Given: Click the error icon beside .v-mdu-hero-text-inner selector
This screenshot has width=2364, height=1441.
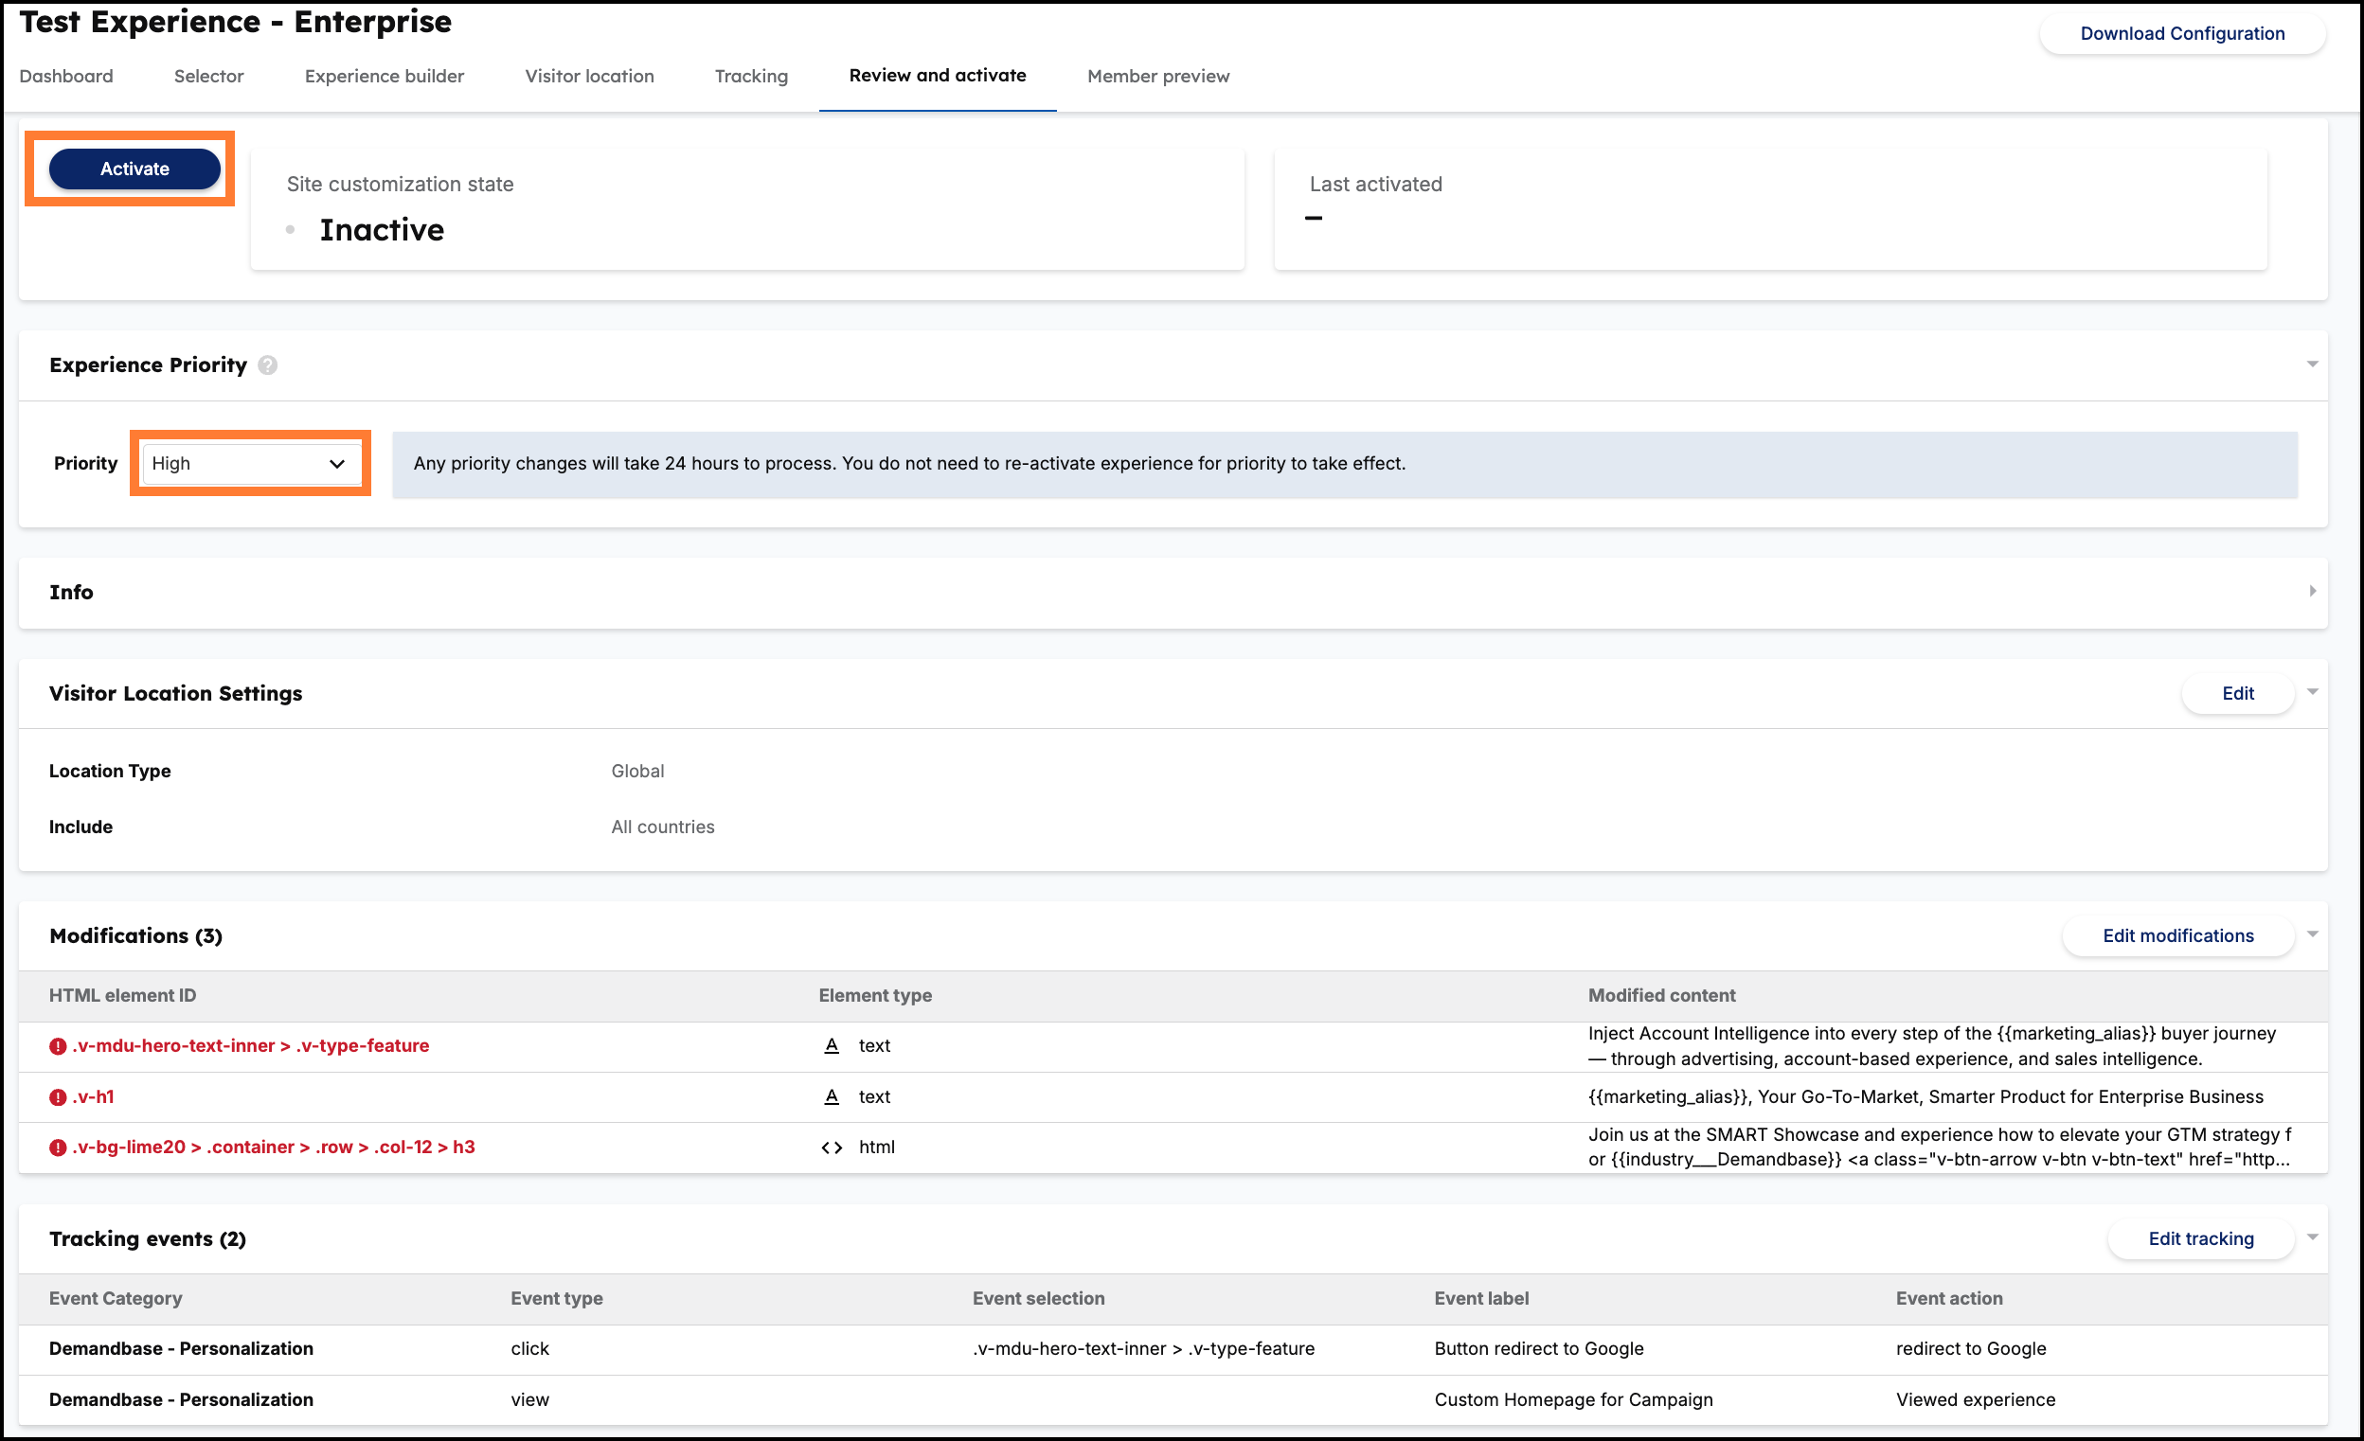Looking at the screenshot, I should (57, 1046).
